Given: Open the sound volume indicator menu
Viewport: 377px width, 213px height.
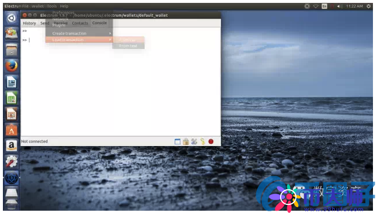Looking at the screenshot, I should pyautogui.click(x=339, y=6).
